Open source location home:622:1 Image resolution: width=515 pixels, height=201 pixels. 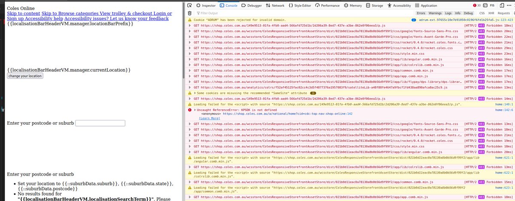coord(504,172)
